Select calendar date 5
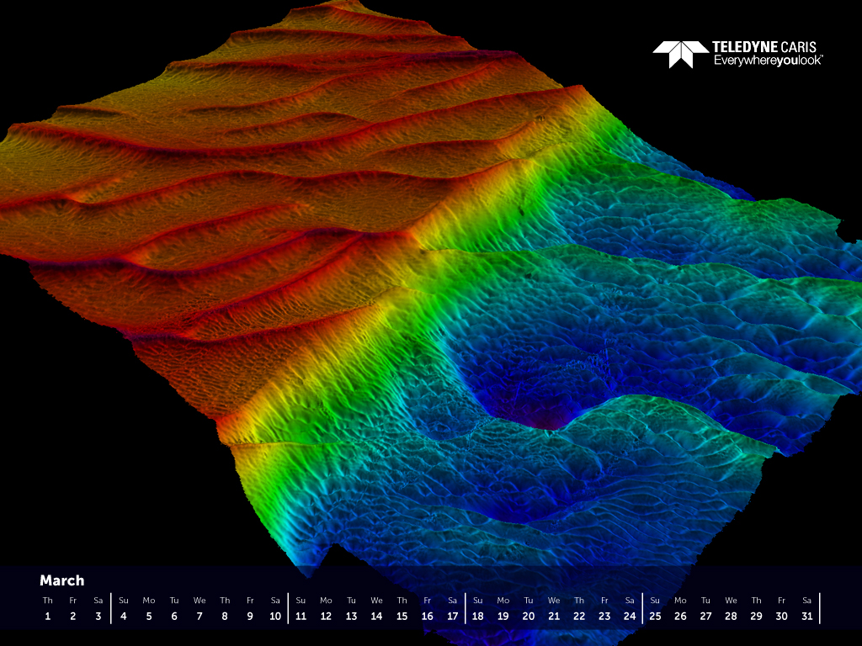Viewport: 862px width, 646px height. (149, 617)
